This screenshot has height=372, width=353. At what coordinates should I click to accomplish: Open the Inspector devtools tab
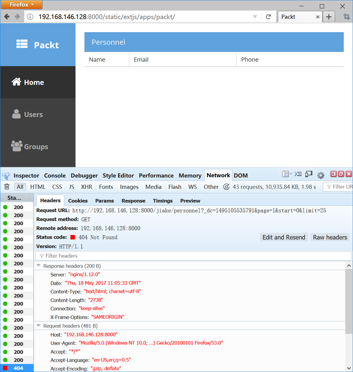pos(26,176)
